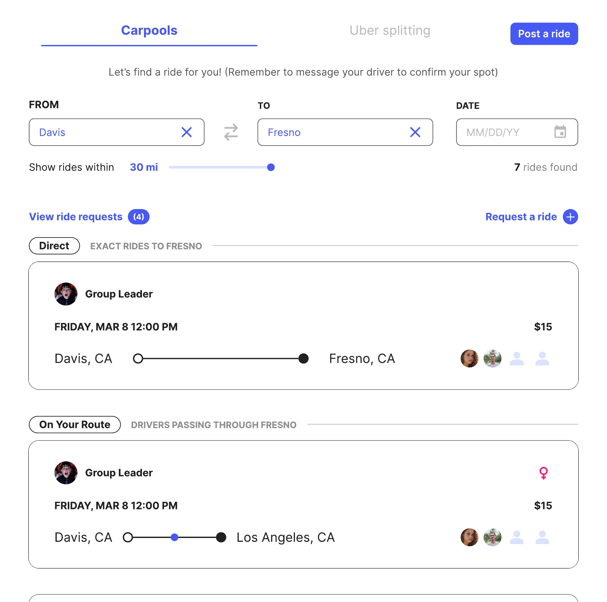
Task: Clear the Davis FROM field
Action: point(187,132)
